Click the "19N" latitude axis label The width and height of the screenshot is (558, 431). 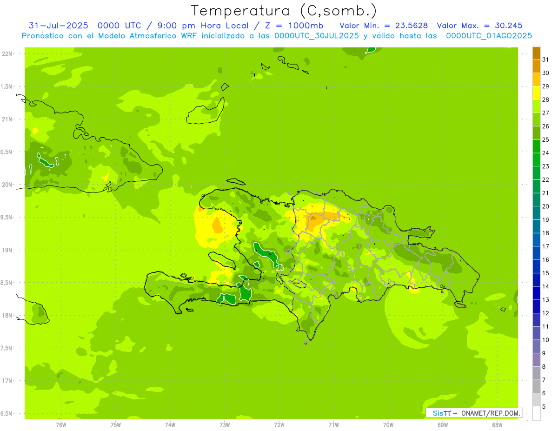(x=7, y=250)
